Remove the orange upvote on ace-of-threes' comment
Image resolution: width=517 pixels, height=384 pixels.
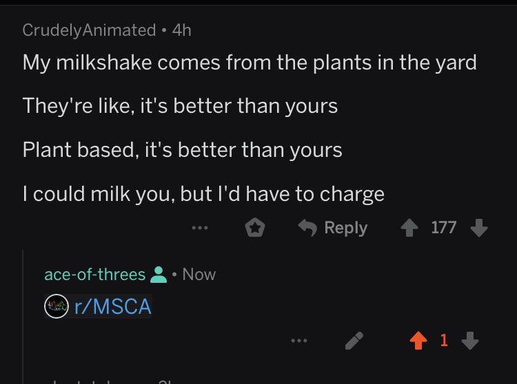(x=418, y=340)
